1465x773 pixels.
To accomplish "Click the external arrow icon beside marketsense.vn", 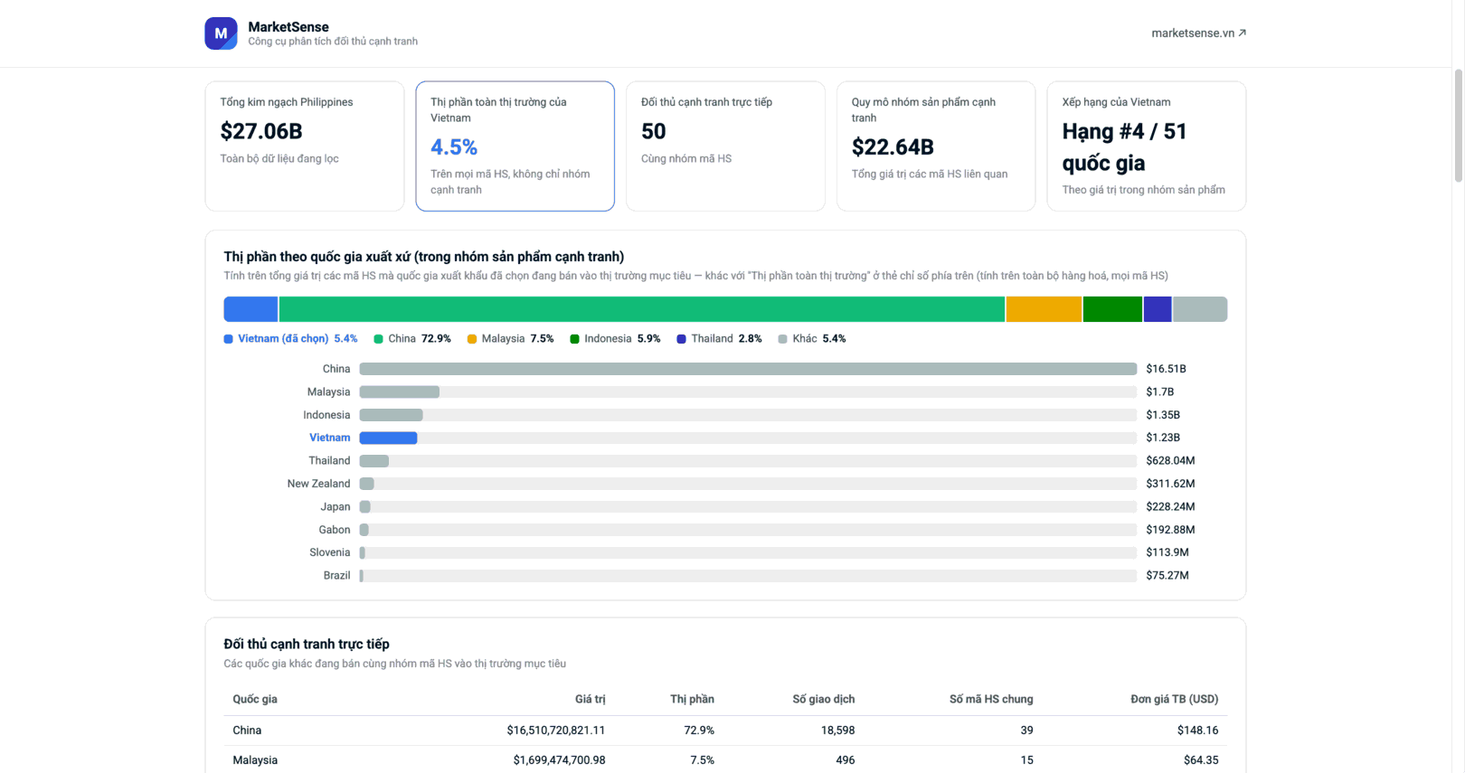I will (x=1242, y=33).
